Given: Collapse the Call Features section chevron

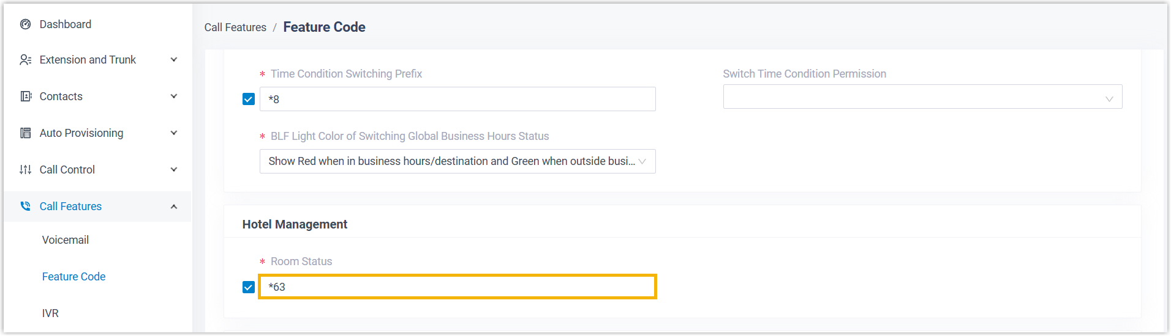Looking at the screenshot, I should click(174, 206).
